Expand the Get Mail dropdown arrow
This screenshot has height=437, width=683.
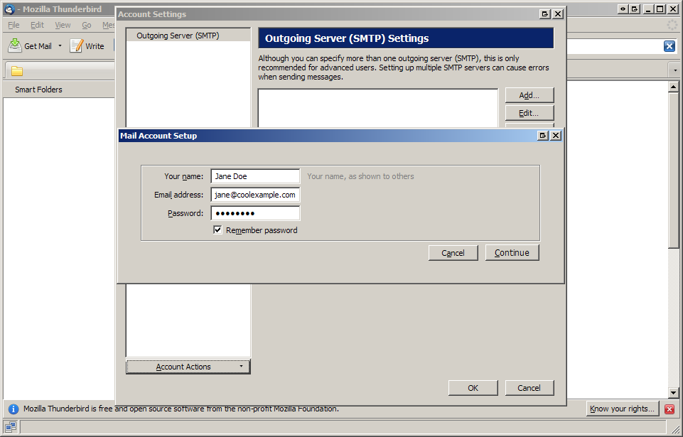[60, 46]
